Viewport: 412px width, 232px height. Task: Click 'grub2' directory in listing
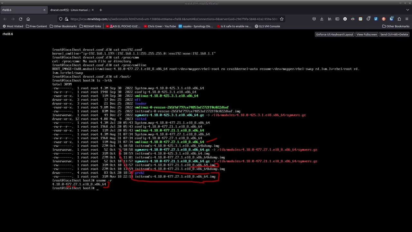(139, 173)
